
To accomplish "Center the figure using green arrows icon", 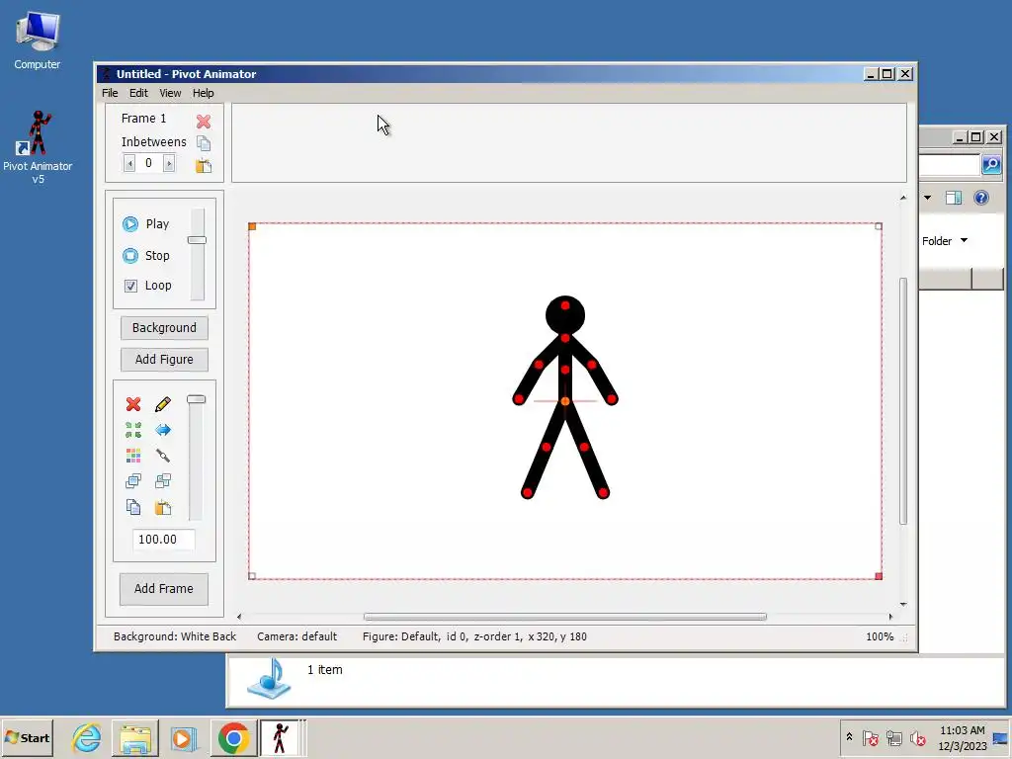I will (133, 430).
